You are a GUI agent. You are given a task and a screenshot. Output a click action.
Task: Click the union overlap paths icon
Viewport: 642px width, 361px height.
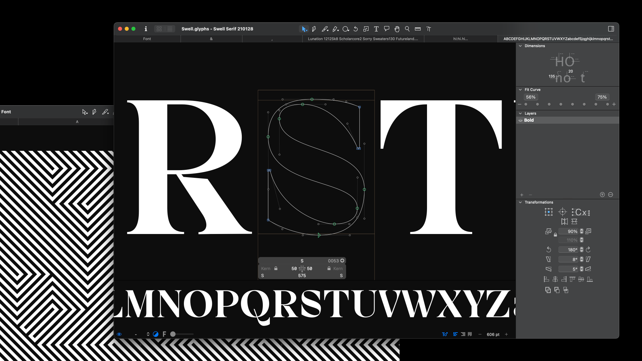pyautogui.click(x=548, y=290)
